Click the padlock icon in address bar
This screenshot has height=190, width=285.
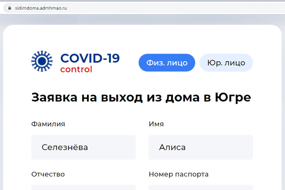(9, 8)
